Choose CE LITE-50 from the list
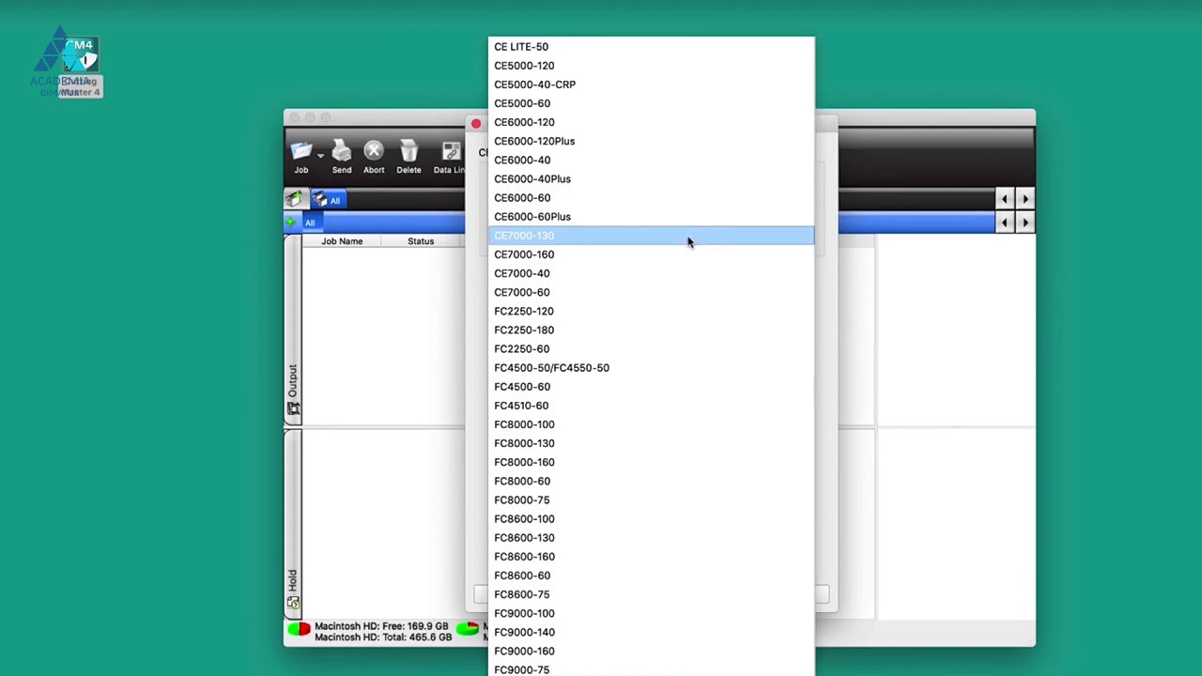The width and height of the screenshot is (1202, 676). [x=652, y=47]
